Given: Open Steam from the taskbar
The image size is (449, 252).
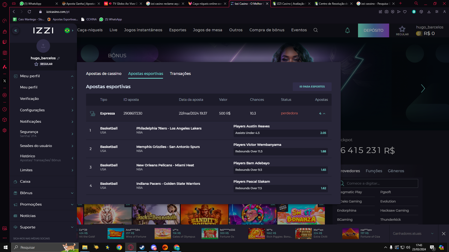Looking at the screenshot, I should (x=142, y=248).
